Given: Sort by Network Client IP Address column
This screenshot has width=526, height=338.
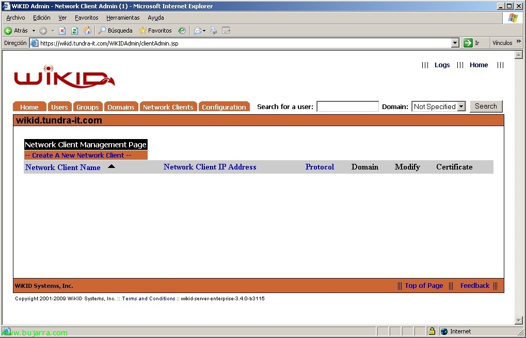Looking at the screenshot, I should (x=210, y=167).
